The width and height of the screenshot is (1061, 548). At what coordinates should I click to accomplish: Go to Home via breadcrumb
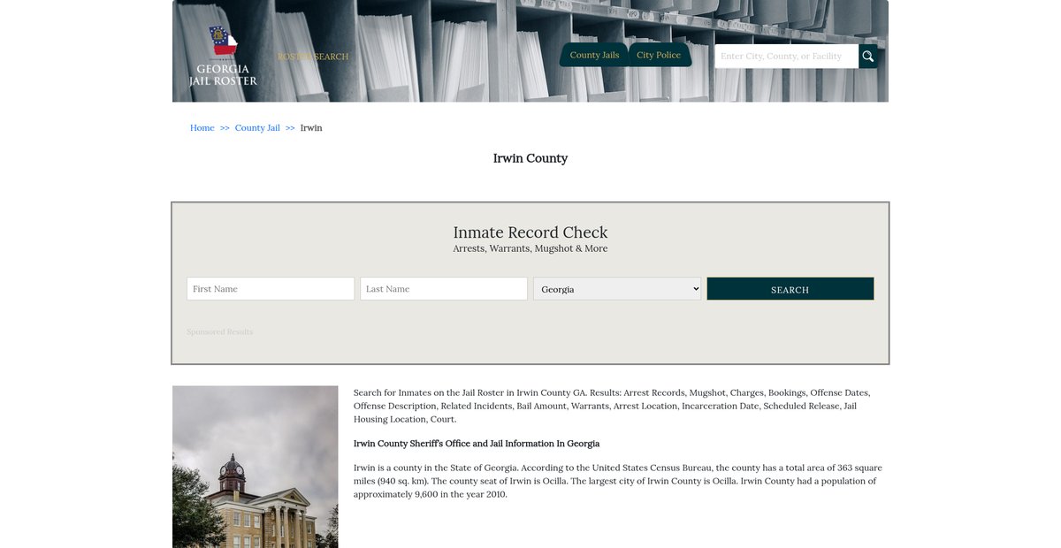tap(202, 128)
